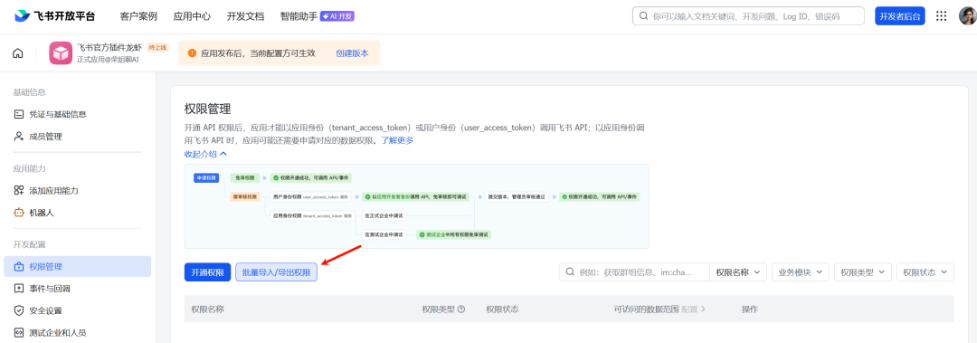Click the app name 飞书官方插件龙虾
The height and width of the screenshot is (343, 977).
[x=109, y=47]
